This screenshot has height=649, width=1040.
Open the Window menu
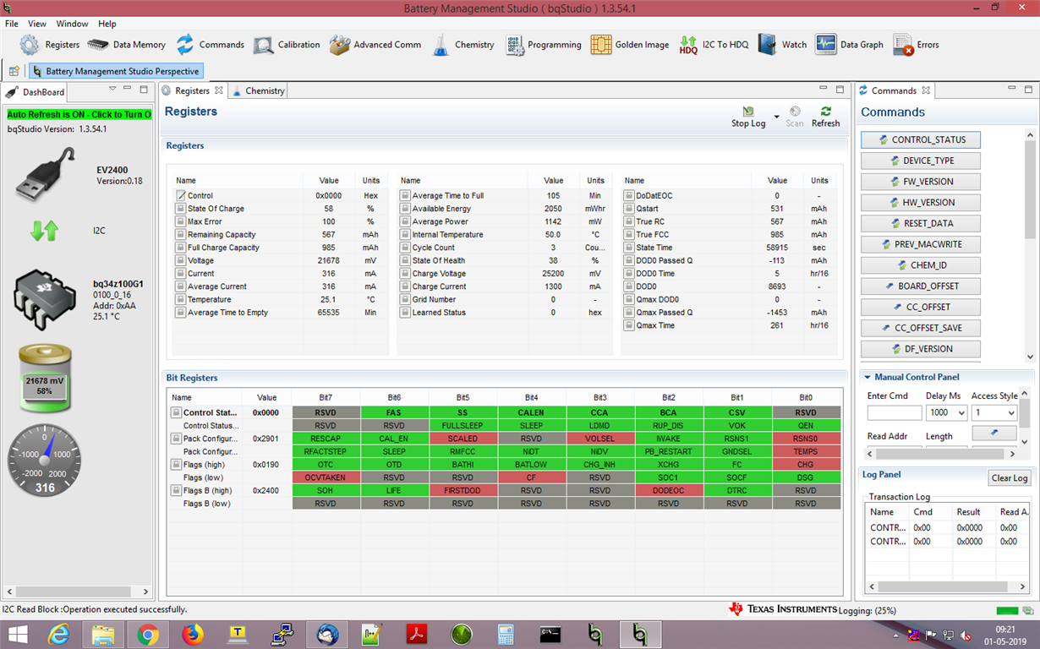click(72, 24)
